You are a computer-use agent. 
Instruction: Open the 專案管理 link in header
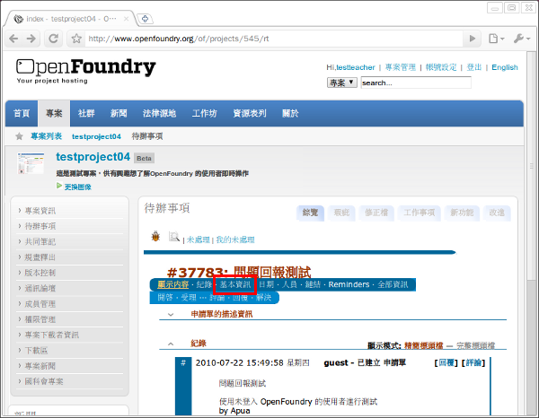click(x=401, y=67)
